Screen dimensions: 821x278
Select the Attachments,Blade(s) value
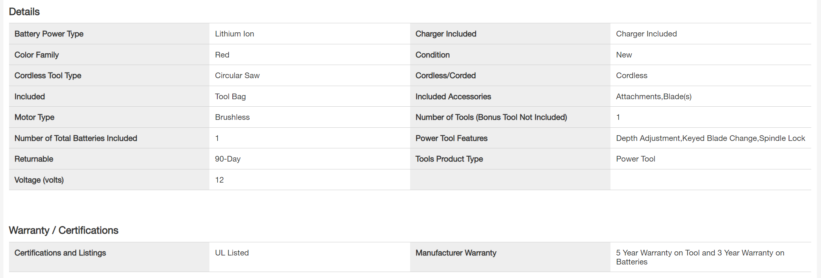point(653,97)
